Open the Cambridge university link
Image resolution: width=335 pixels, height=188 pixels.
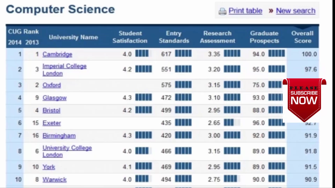click(x=57, y=54)
